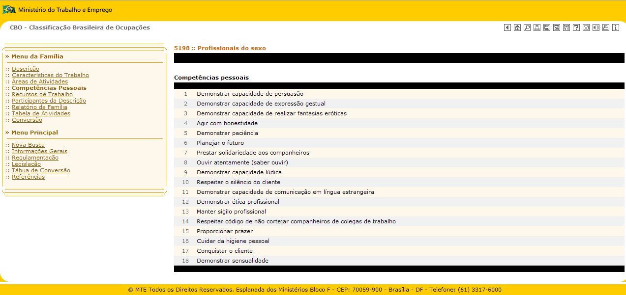Select row 'Demonstrar capacidade de persuasão'
Viewport: 626px width, 295px height.
(x=400, y=94)
